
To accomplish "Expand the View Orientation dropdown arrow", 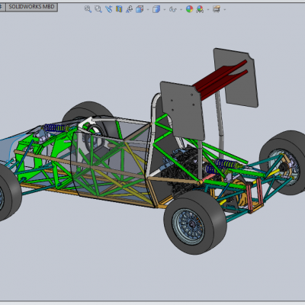I will [x=148, y=10].
